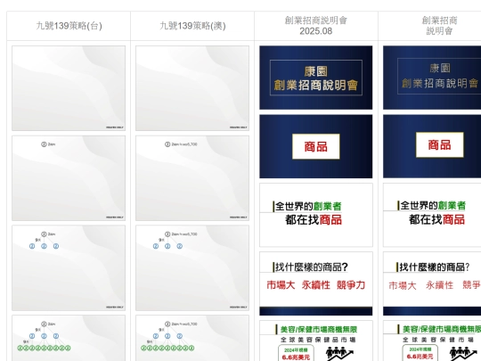Open 全世界的創業者都在找商品 slide in 2025.08 column

(316, 215)
